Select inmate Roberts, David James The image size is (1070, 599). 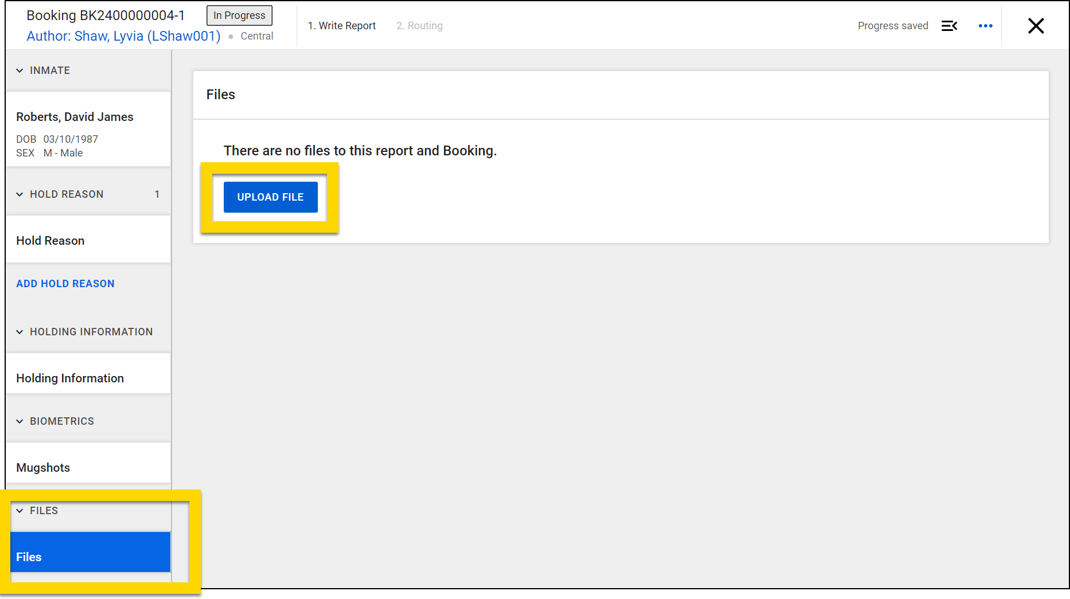click(75, 116)
